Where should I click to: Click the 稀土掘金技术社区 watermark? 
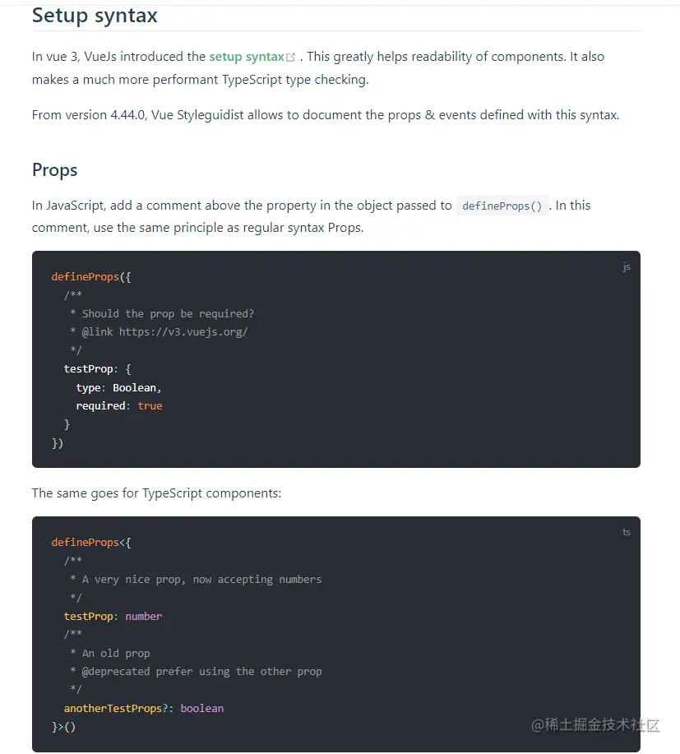595,725
